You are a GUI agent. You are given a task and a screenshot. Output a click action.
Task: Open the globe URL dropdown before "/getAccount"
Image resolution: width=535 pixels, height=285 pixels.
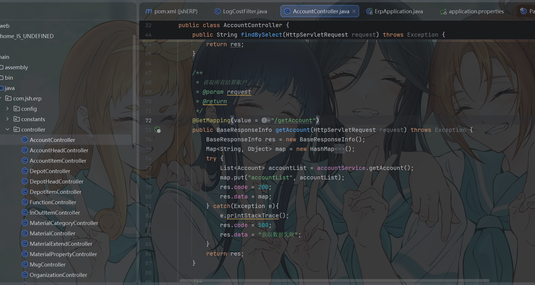(x=266, y=120)
